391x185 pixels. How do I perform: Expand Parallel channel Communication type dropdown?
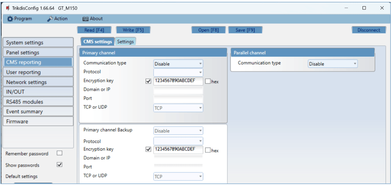point(332,64)
